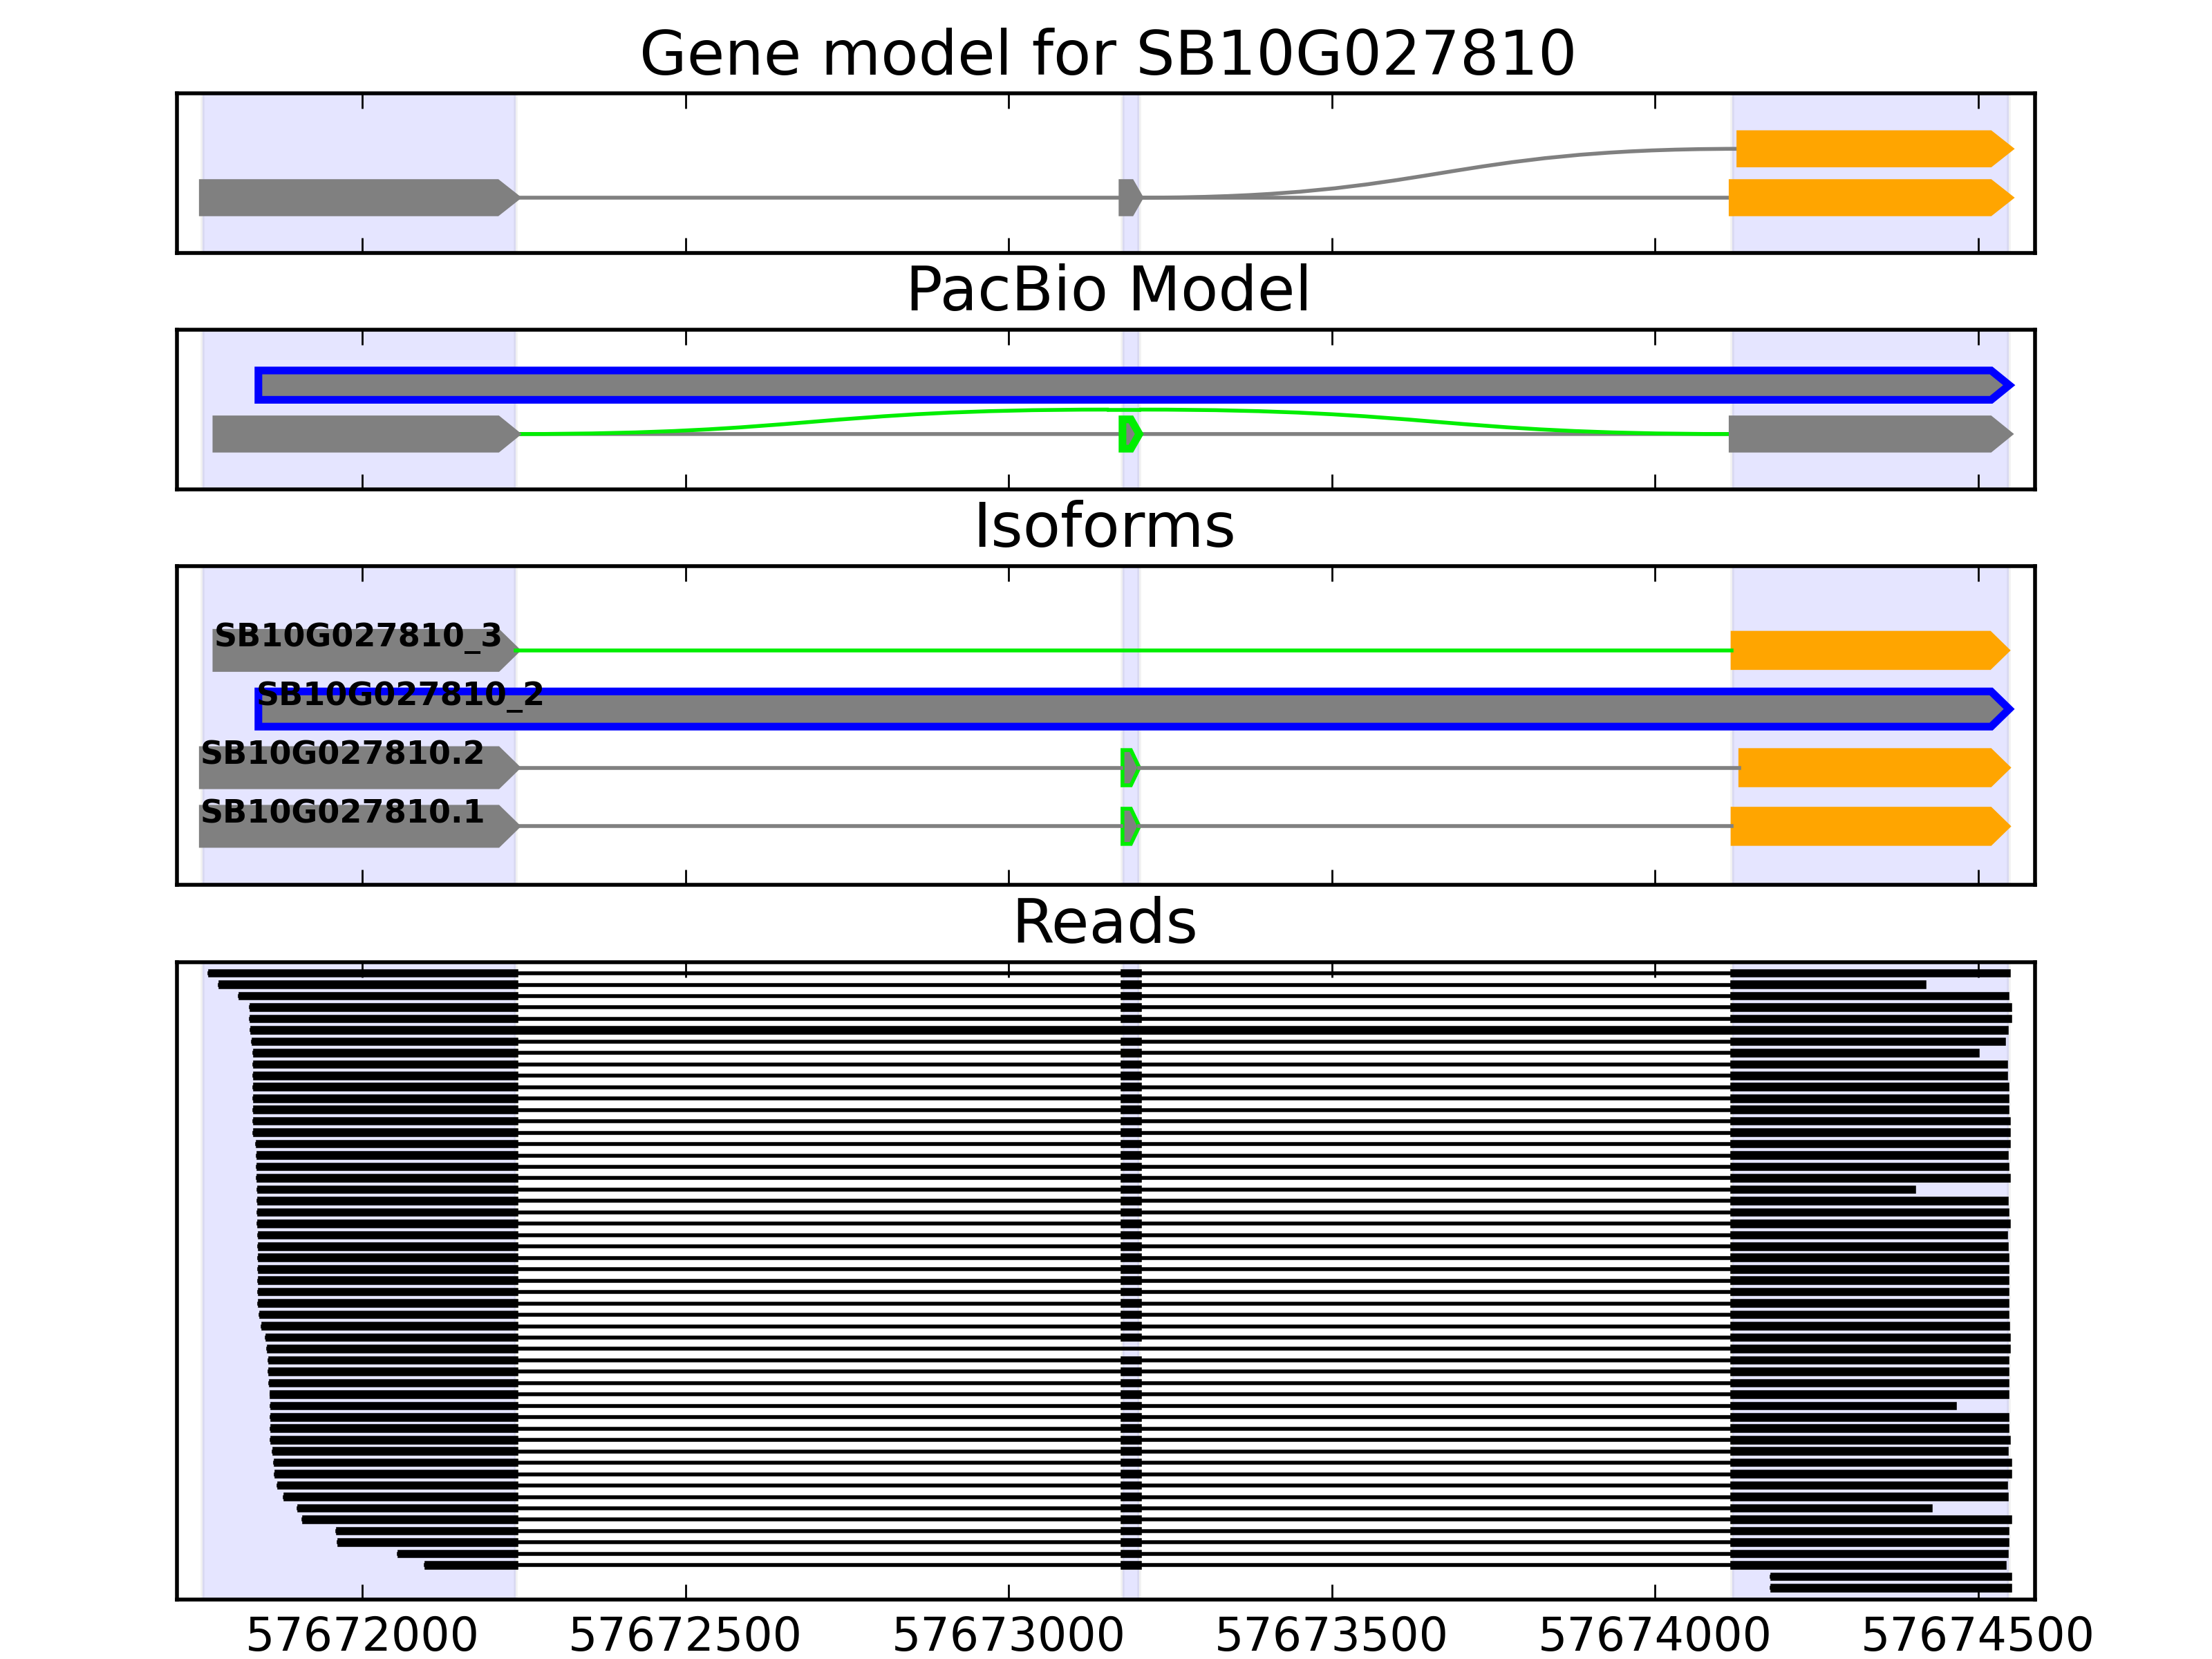
Task: Click the SB10G027810.1 isoform label
Action: pyautogui.click(x=342, y=811)
